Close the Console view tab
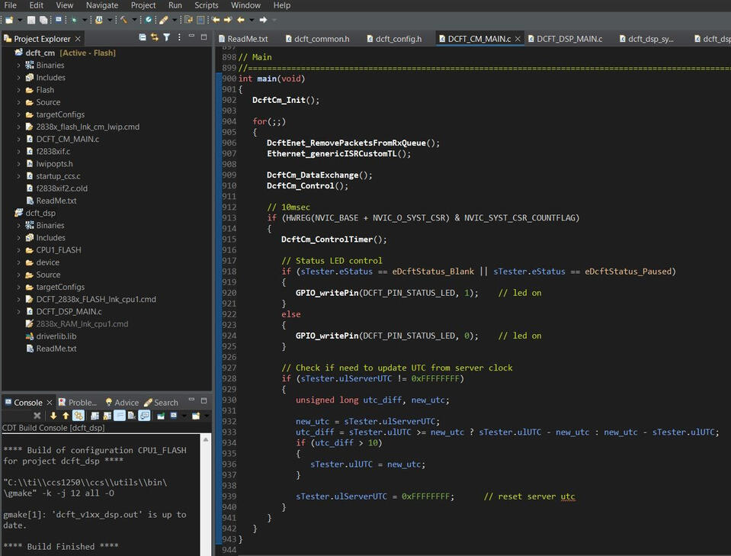 click(x=50, y=402)
